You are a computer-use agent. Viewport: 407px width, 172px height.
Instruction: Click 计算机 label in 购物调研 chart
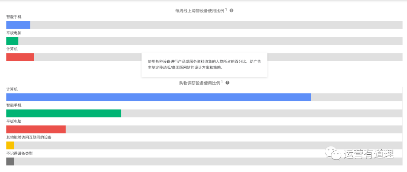click(x=12, y=89)
